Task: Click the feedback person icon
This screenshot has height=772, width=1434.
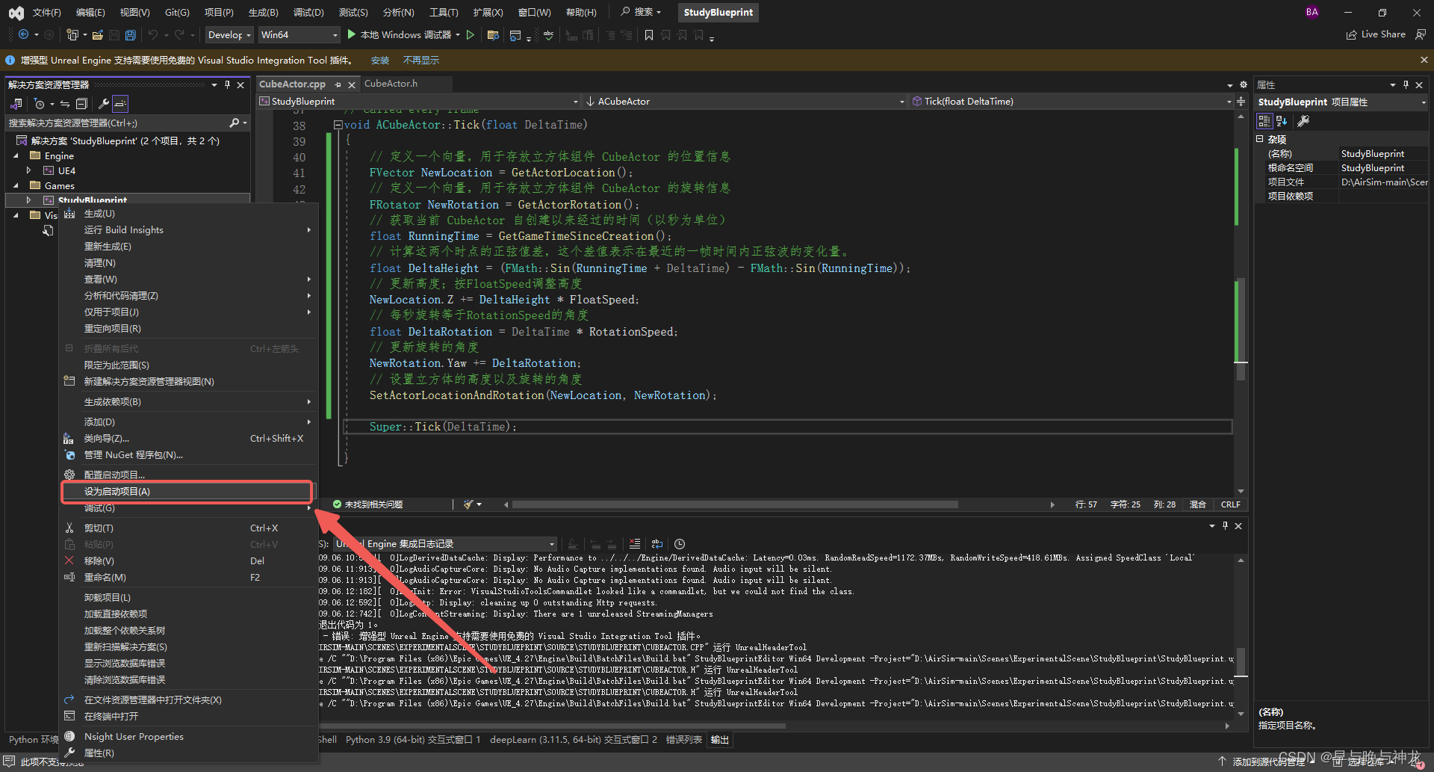Action: [x=1420, y=34]
